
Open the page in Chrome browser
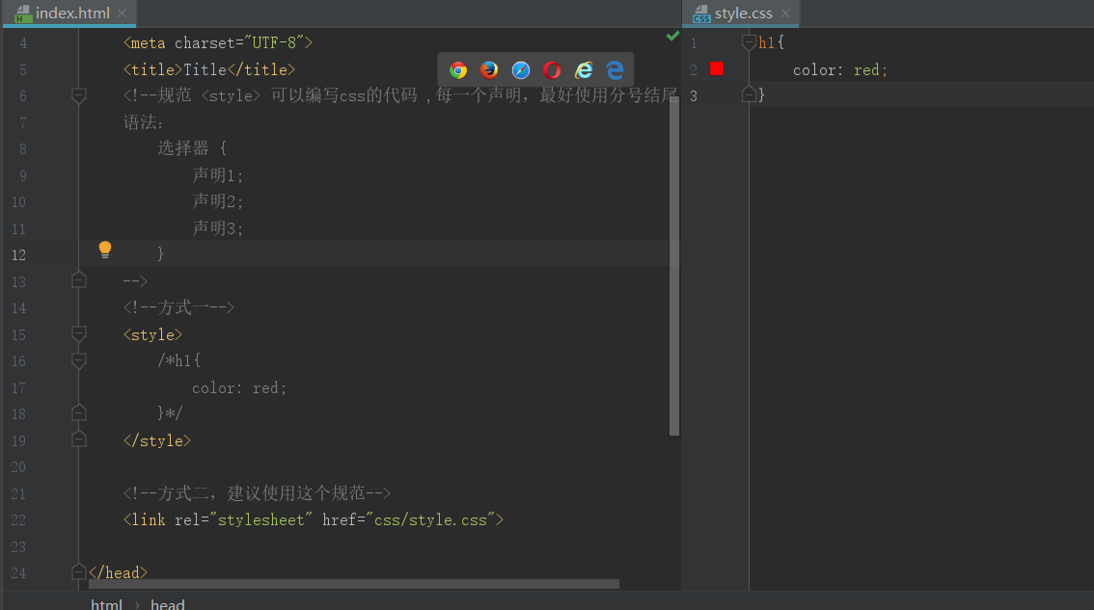tap(458, 69)
